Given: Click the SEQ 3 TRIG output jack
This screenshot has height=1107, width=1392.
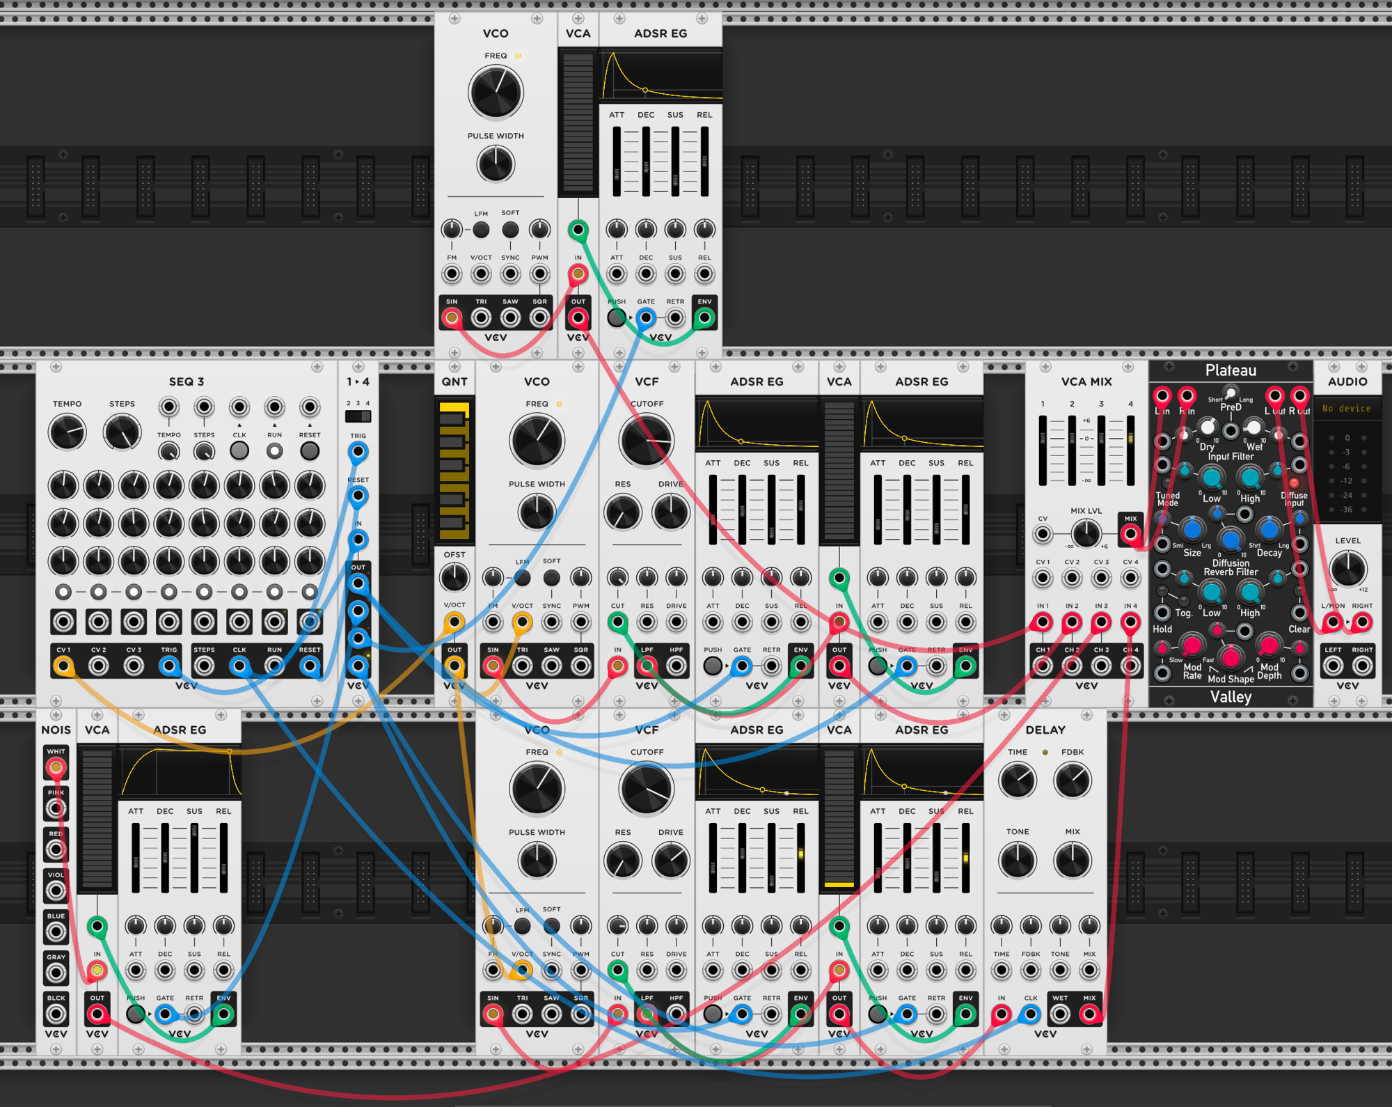Looking at the screenshot, I should coord(169,666).
